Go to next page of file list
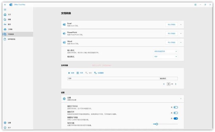This screenshot has width=215, height=132. [x=176, y=84]
